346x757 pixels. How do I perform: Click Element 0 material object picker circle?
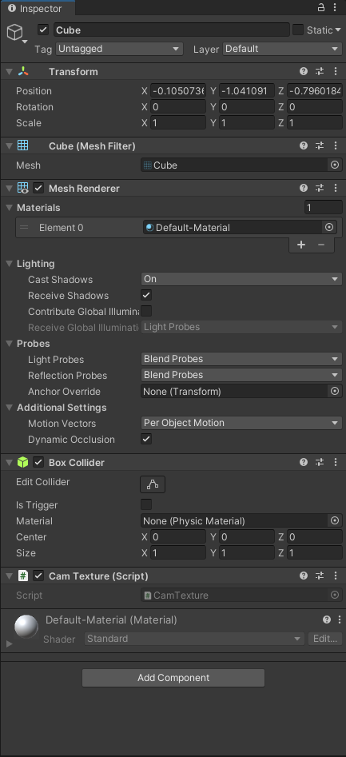[329, 227]
